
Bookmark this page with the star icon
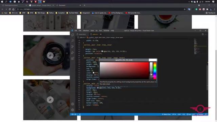pos(184,9)
